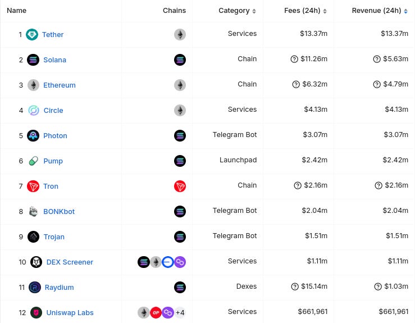
Task: Click the Pump pill icon
Action: click(x=34, y=161)
